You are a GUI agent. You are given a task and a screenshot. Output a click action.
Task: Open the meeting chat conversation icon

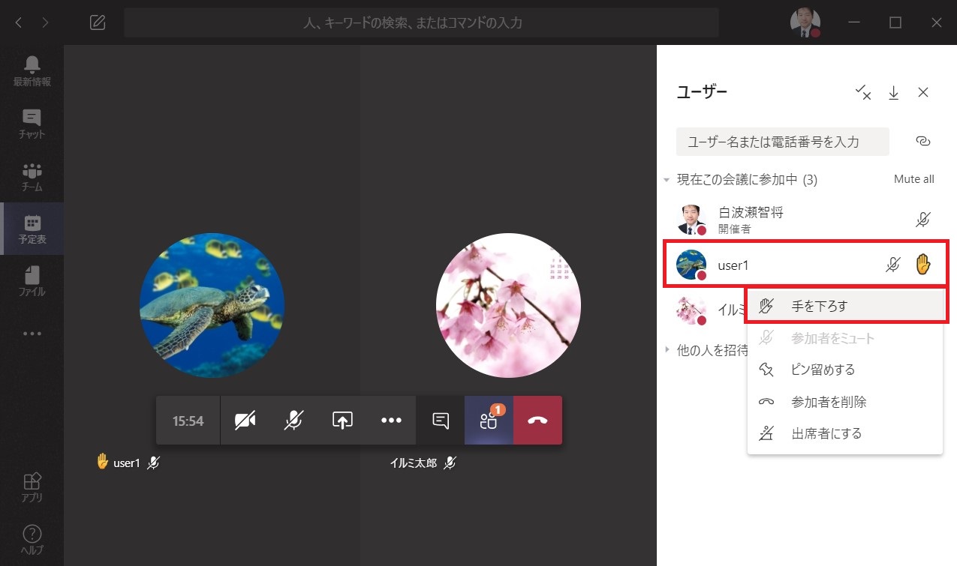pos(441,421)
